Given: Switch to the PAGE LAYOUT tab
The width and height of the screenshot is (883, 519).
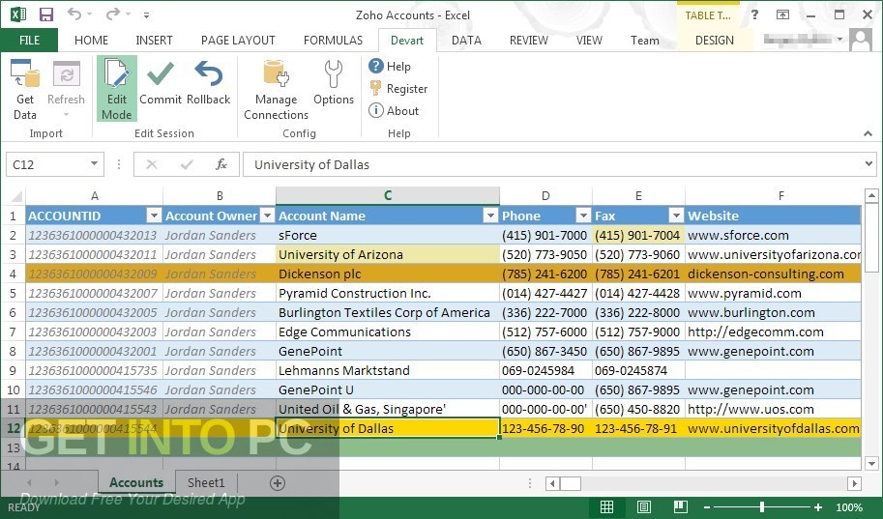Looking at the screenshot, I should pos(238,40).
